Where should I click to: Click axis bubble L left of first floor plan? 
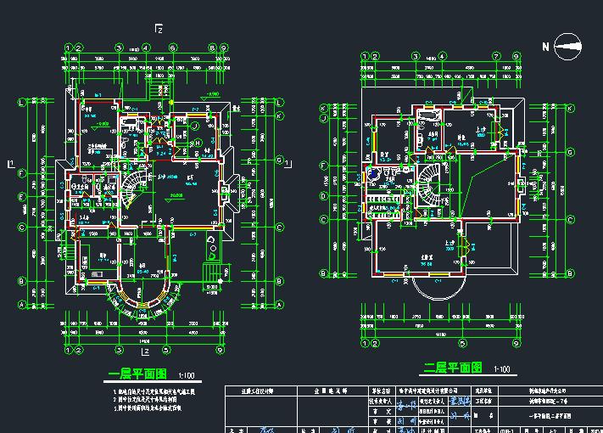click(22, 102)
